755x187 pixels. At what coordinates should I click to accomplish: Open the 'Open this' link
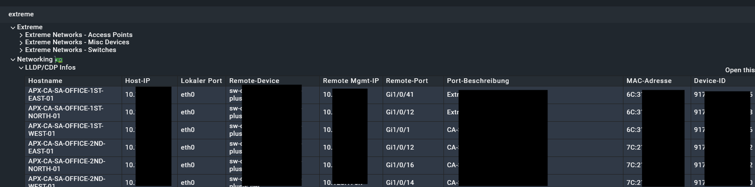[x=739, y=70]
